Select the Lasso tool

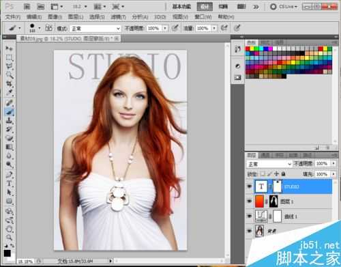(x=9, y=66)
